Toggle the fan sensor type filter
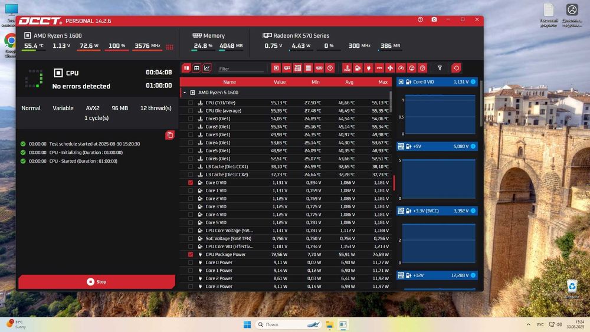Viewport: 590px width, 332px height. (390, 68)
